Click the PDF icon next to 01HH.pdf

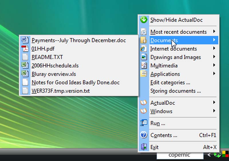point(25,49)
